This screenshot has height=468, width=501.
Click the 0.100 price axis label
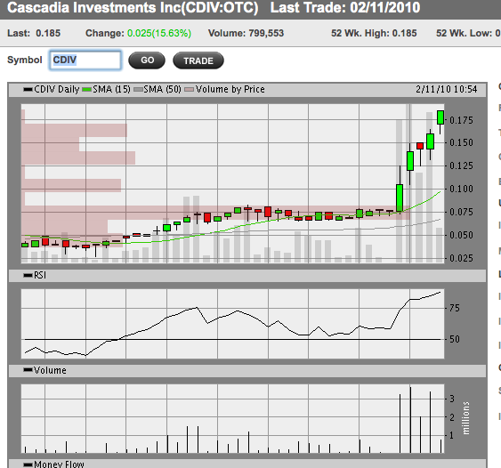(461, 189)
